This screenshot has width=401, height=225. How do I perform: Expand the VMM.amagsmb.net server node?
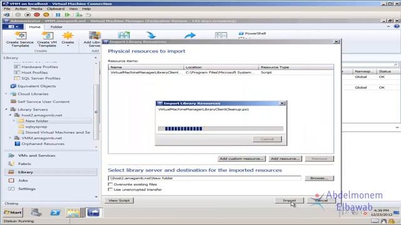[x=10, y=138]
